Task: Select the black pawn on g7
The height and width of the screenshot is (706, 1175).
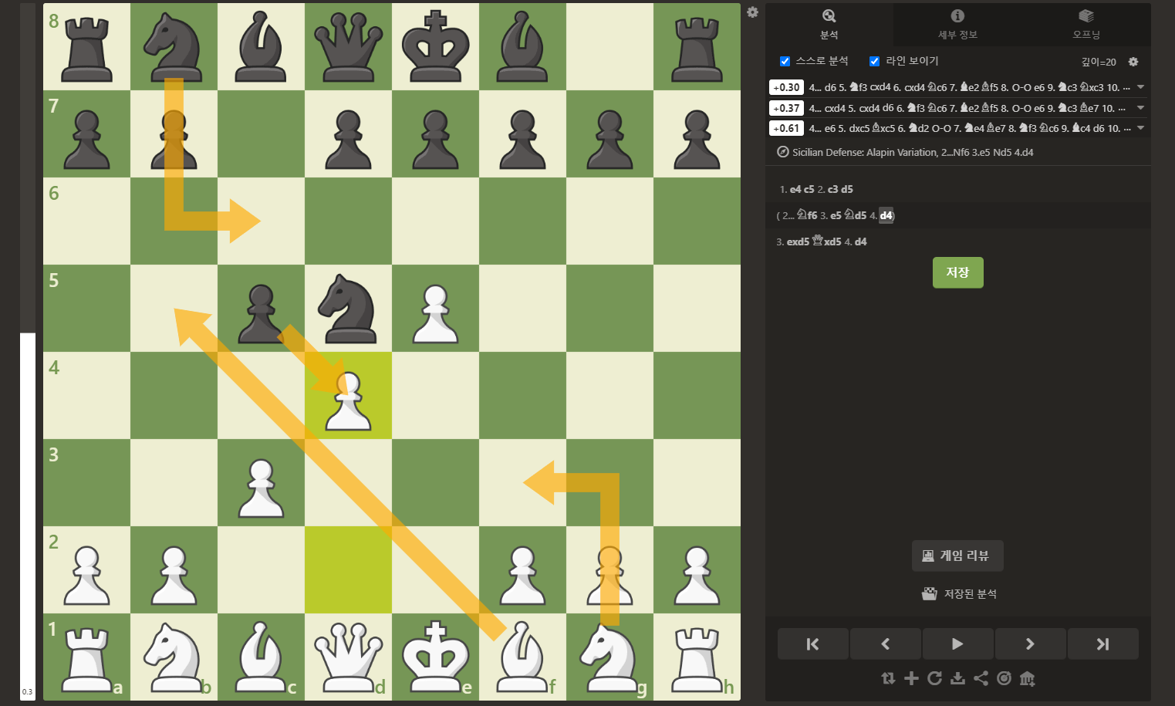Action: 609,133
